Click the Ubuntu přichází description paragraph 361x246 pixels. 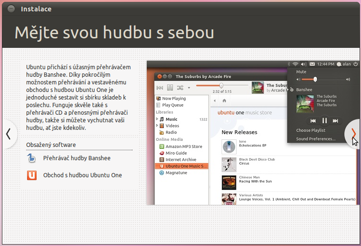pyautogui.click(x=78, y=97)
